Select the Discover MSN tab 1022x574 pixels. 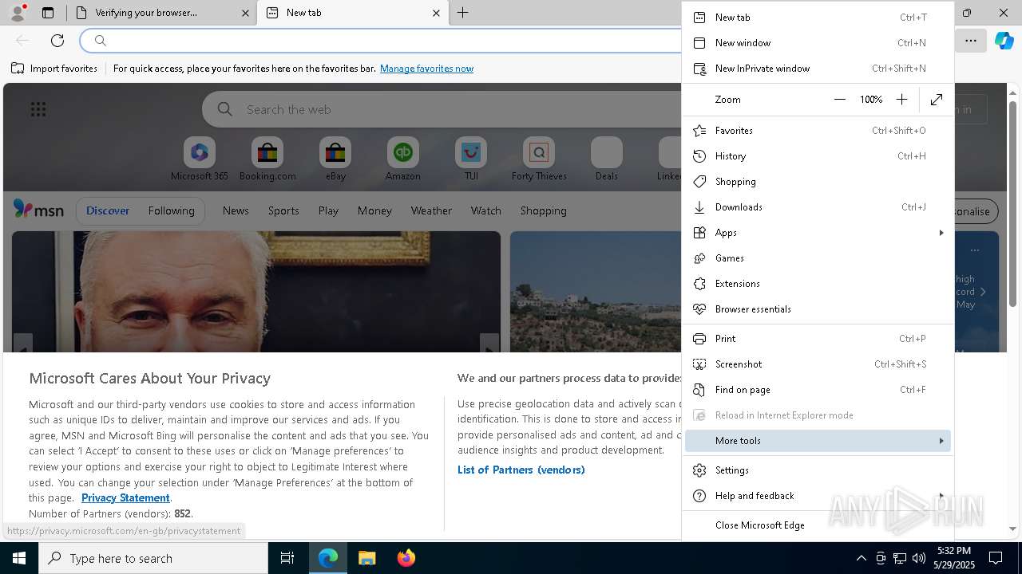(108, 210)
